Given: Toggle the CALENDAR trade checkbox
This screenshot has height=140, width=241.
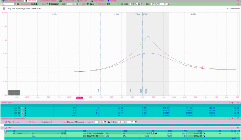Looking at the screenshot, I should coord(5,133).
